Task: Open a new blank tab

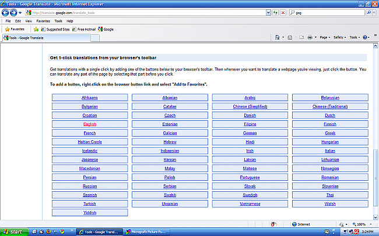Action: (95, 38)
